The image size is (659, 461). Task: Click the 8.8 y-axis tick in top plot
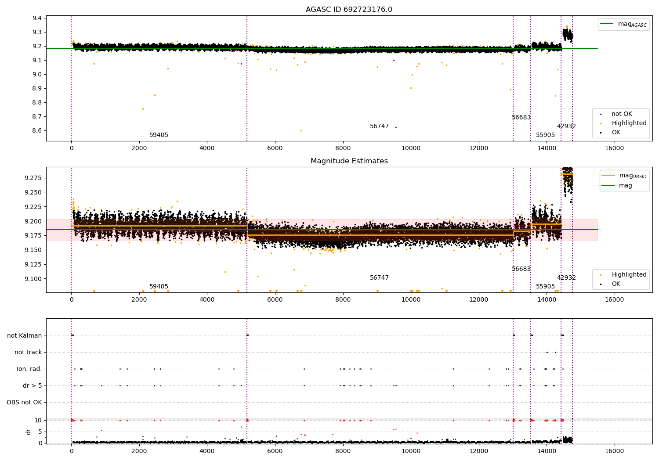click(37, 102)
